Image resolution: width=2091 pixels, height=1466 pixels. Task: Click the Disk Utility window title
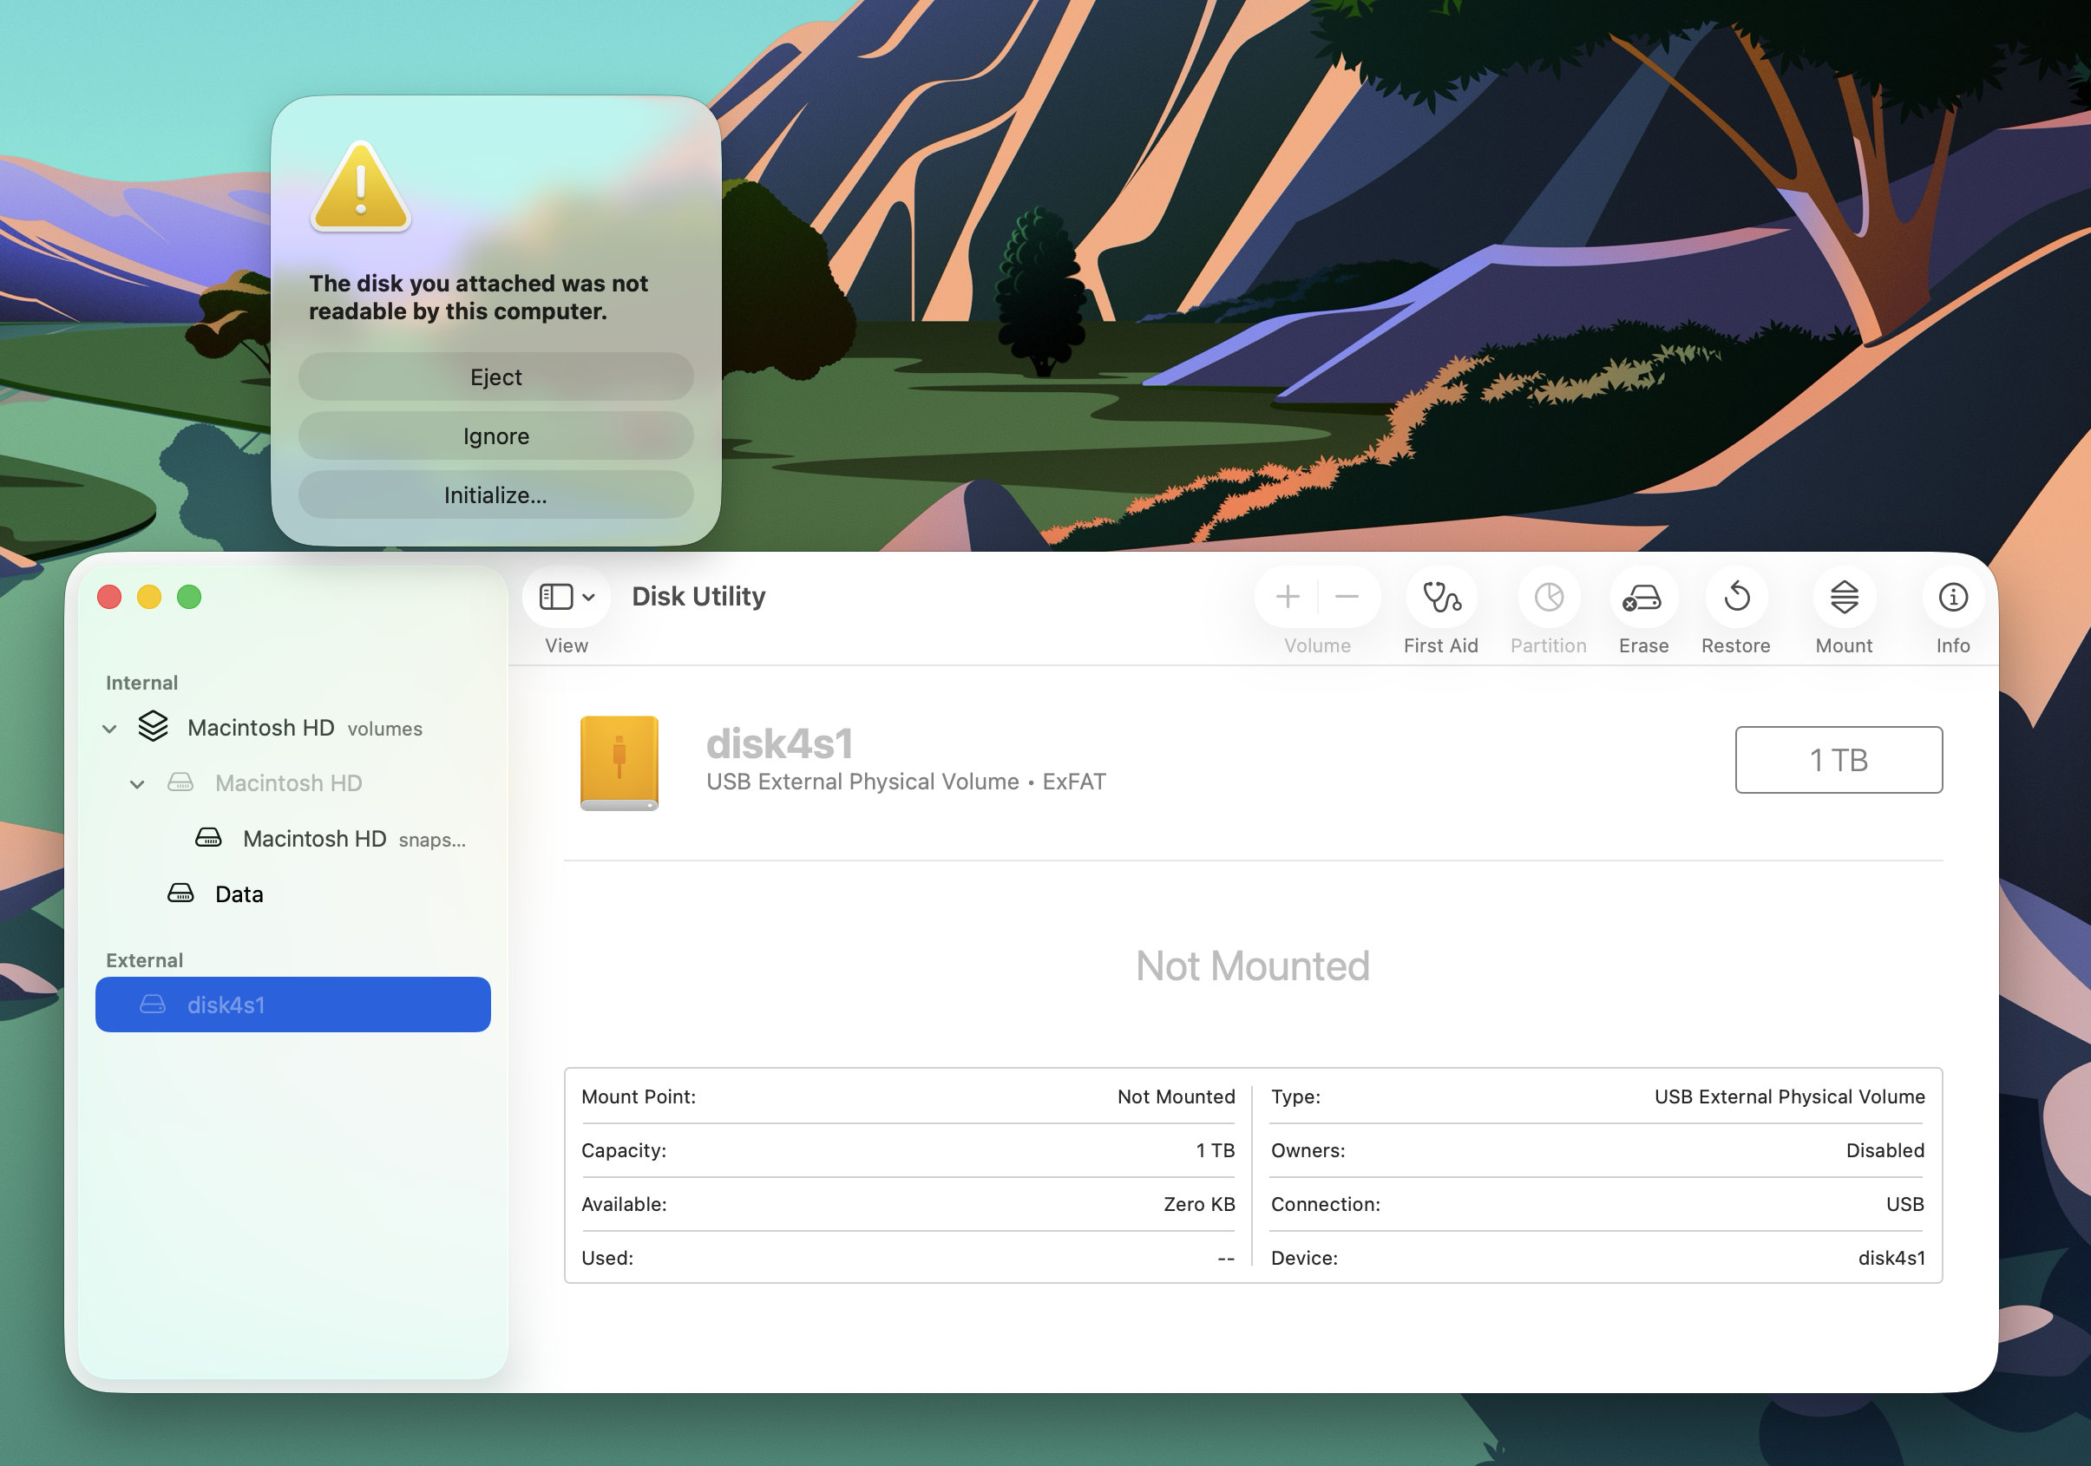click(x=698, y=597)
